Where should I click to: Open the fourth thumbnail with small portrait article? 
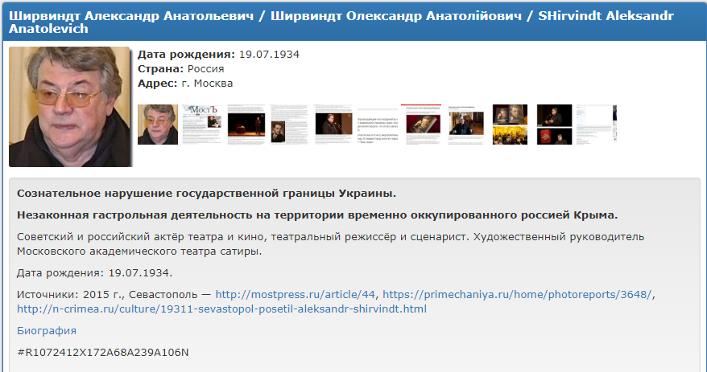pyautogui.click(x=289, y=125)
